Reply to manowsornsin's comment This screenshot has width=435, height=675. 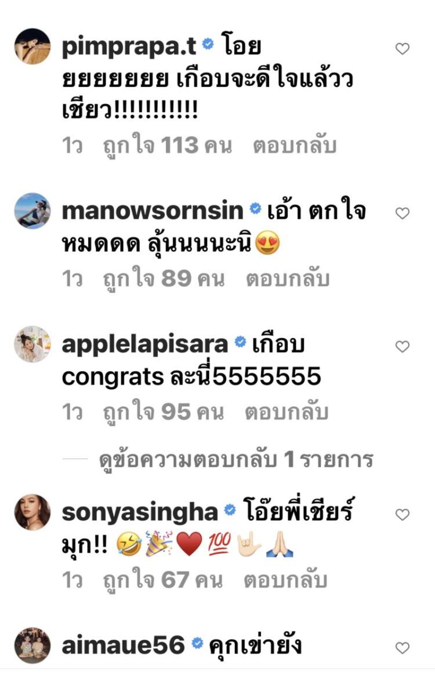tap(288, 279)
